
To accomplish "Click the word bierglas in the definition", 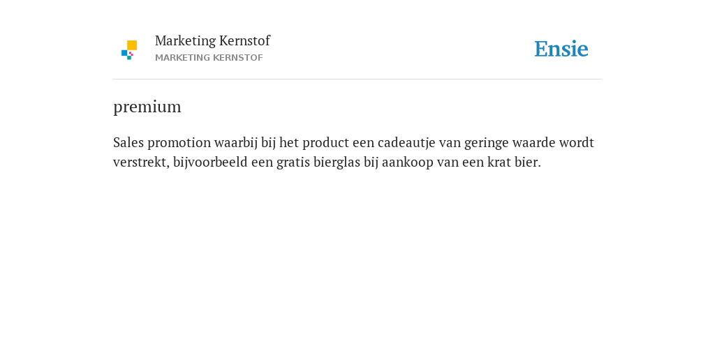I will pos(337,162).
